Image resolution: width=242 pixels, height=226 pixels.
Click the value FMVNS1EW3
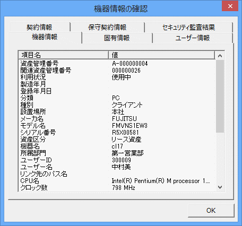point(129,126)
